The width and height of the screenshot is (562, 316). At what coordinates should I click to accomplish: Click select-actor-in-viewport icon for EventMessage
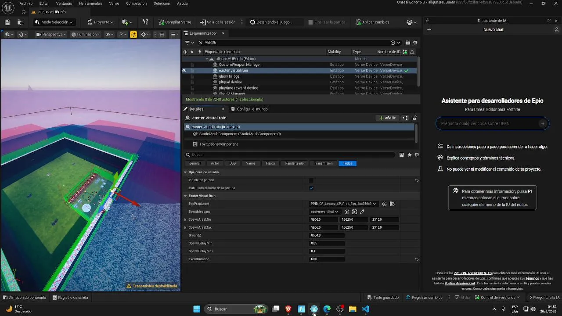[354, 212]
